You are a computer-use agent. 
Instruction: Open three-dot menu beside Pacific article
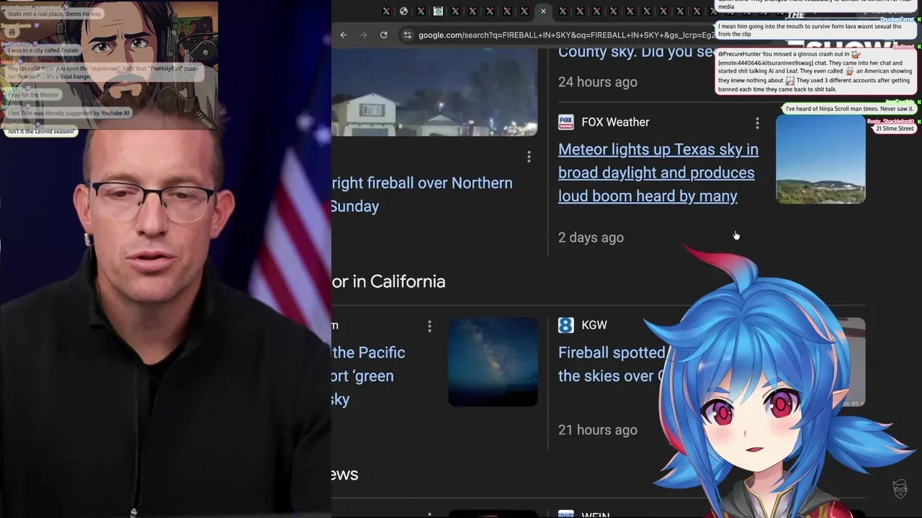(x=429, y=326)
